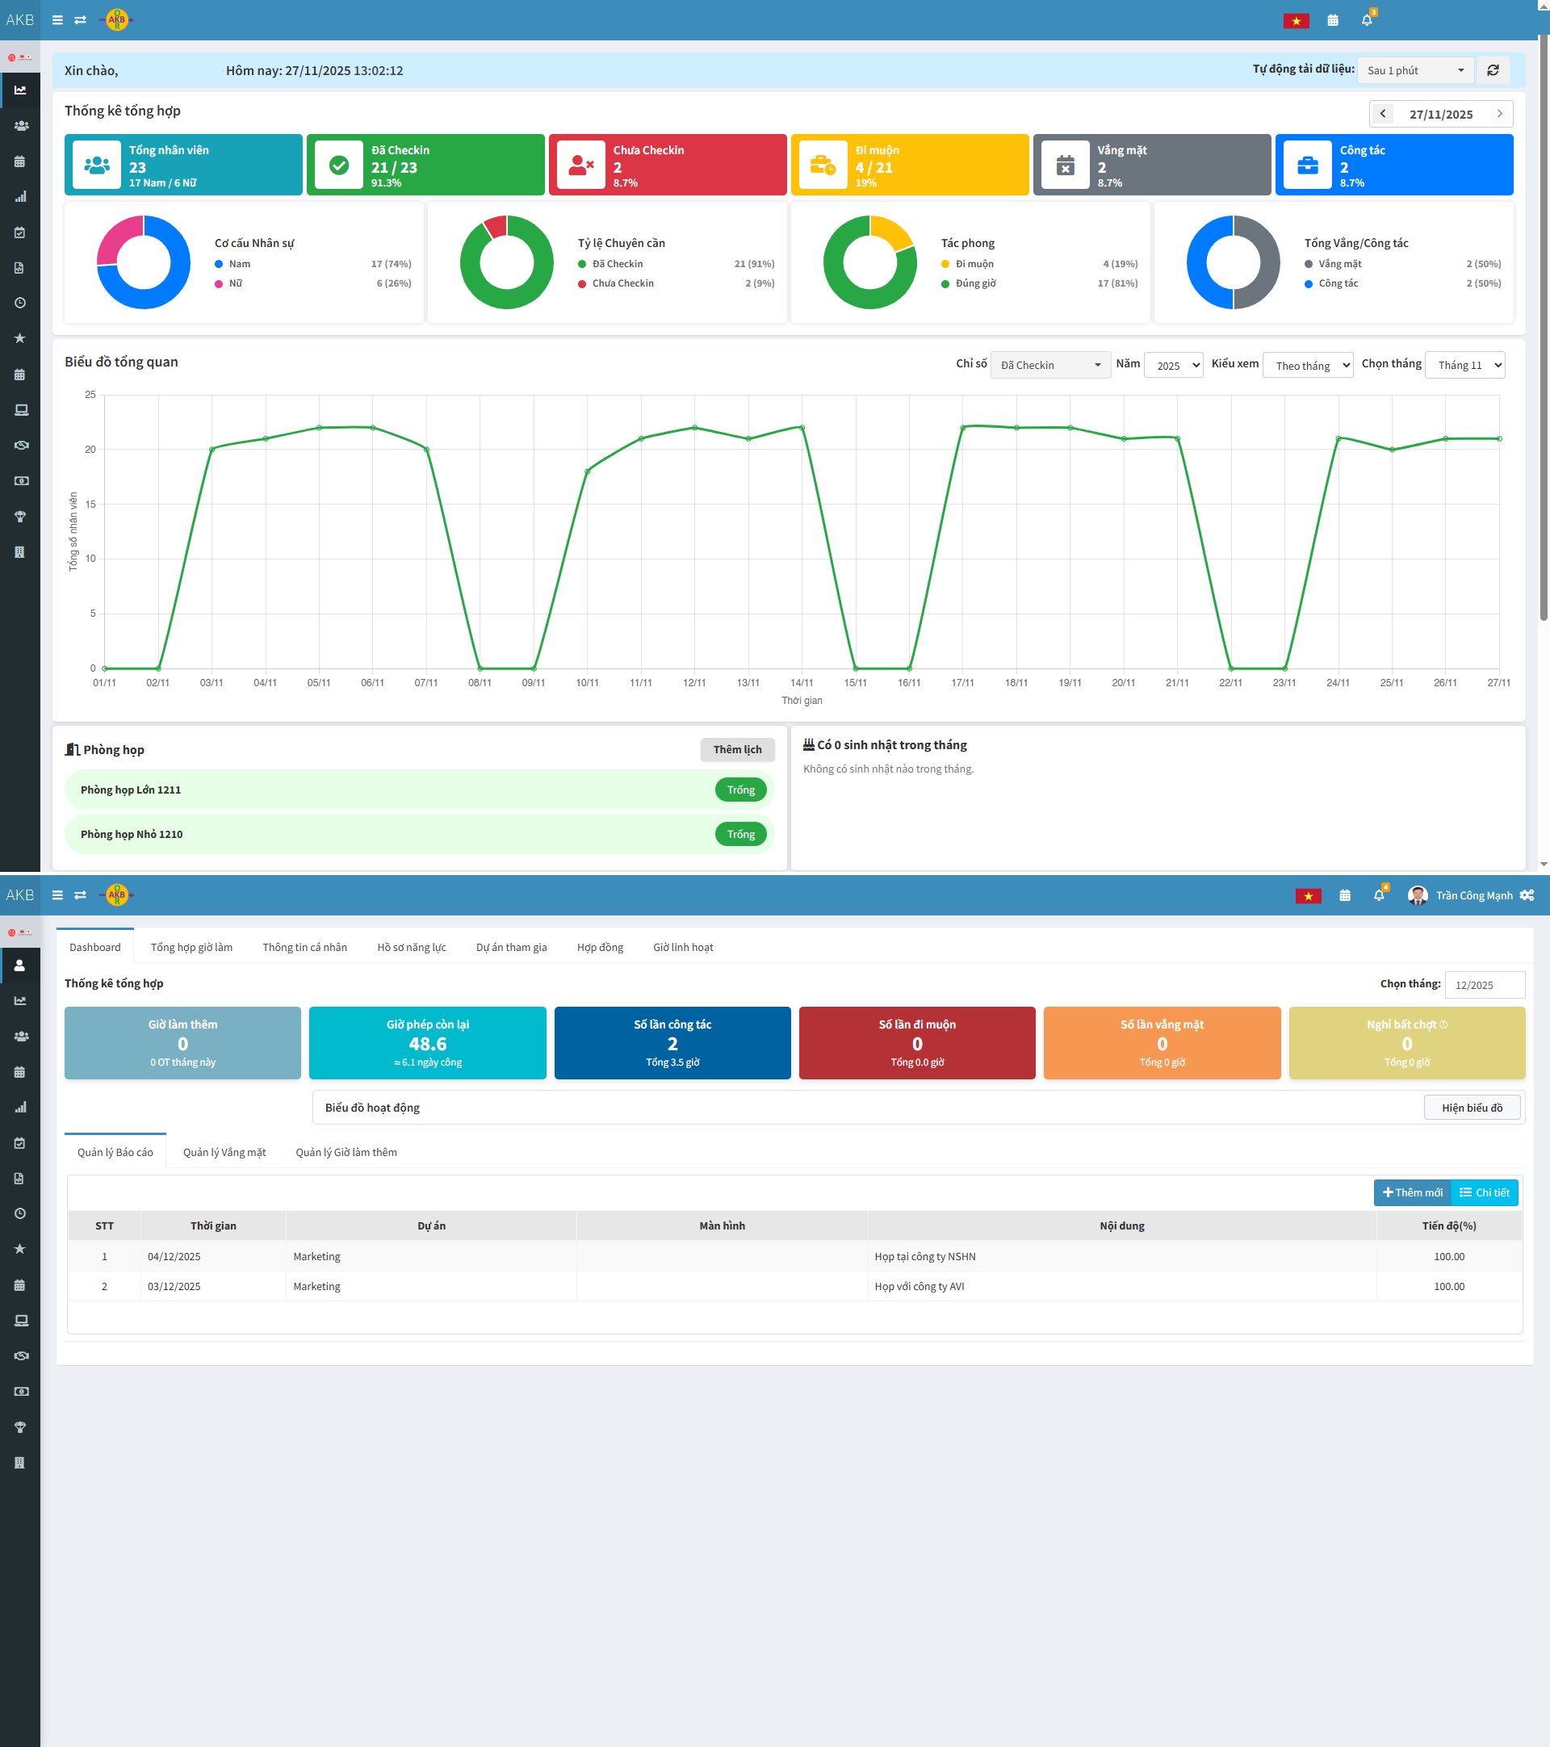Click the Chọn tháng 12/2025 input field
1550x1747 pixels.
[1485, 985]
